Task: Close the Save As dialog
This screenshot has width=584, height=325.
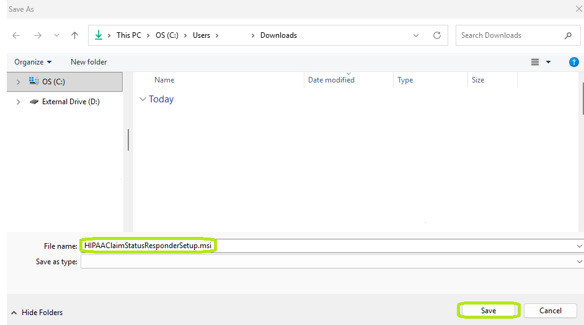Action: (579, 9)
